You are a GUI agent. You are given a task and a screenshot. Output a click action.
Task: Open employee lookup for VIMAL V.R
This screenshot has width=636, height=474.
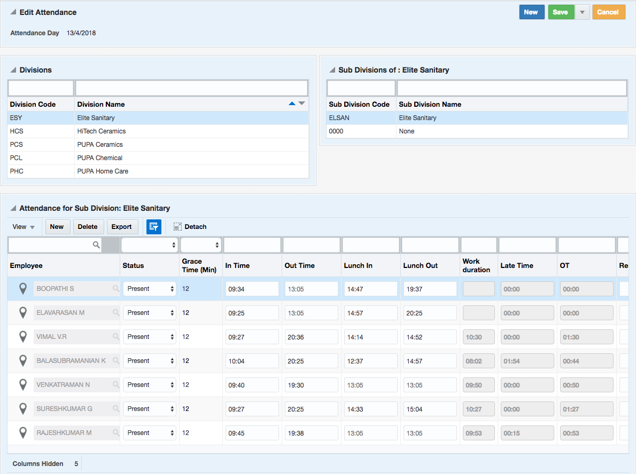116,336
